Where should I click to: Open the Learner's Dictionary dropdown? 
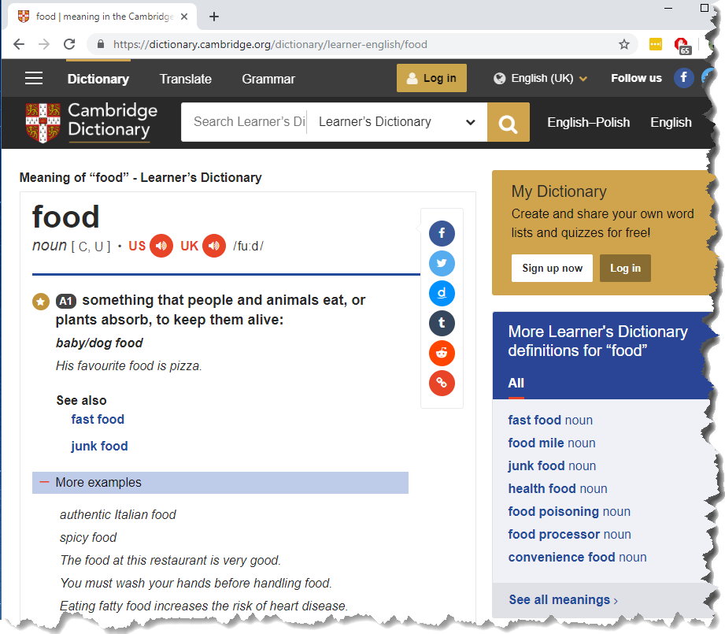397,122
